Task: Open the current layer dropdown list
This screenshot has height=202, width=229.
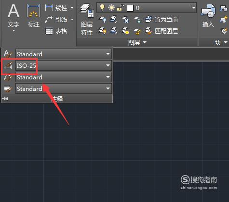Action: tap(194, 8)
